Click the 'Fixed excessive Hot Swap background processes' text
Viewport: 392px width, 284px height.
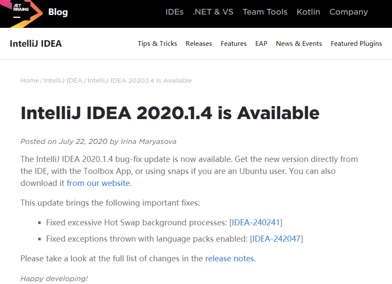tap(137, 222)
